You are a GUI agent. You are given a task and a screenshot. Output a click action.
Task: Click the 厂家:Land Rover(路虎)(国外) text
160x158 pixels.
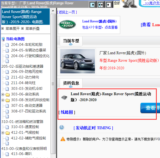123,53
